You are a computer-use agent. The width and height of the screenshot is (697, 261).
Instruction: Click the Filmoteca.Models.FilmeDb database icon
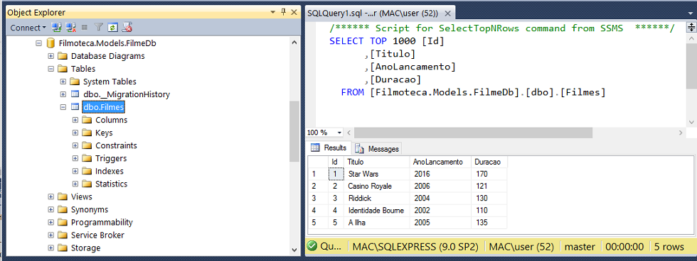coord(50,43)
